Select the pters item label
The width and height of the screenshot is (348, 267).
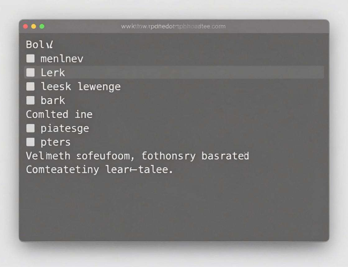click(x=56, y=143)
